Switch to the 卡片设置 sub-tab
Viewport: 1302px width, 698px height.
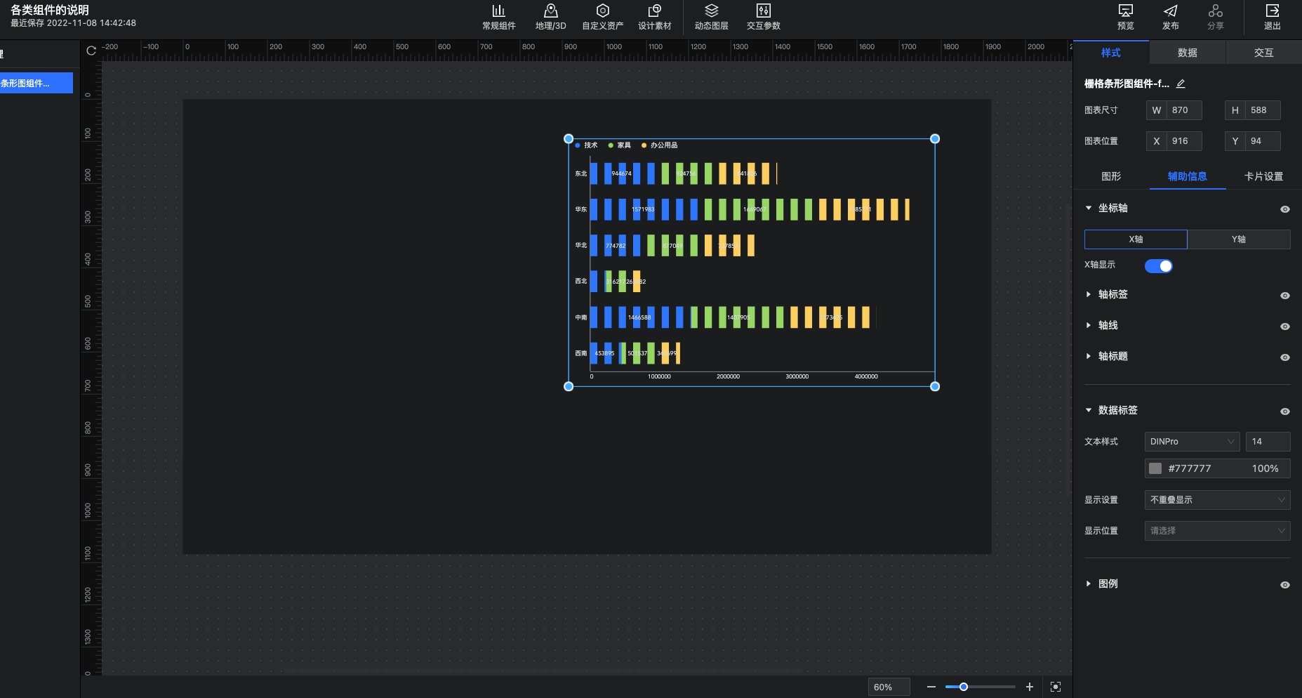pyautogui.click(x=1263, y=176)
